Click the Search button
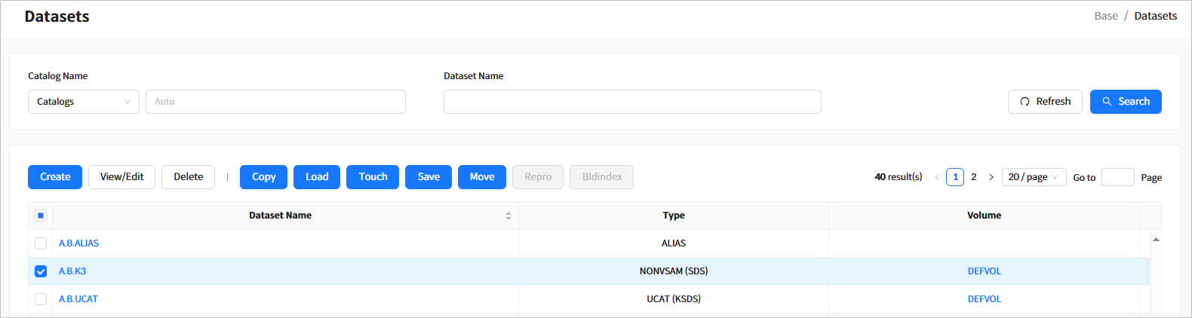This screenshot has width=1192, height=318. click(1125, 102)
